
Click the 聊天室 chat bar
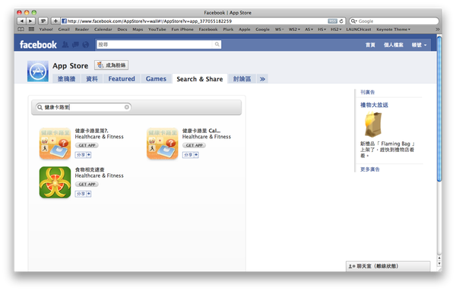[388, 266]
